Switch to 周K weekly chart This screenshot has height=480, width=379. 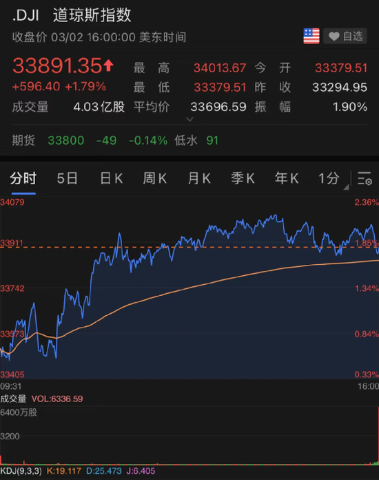coord(155,178)
